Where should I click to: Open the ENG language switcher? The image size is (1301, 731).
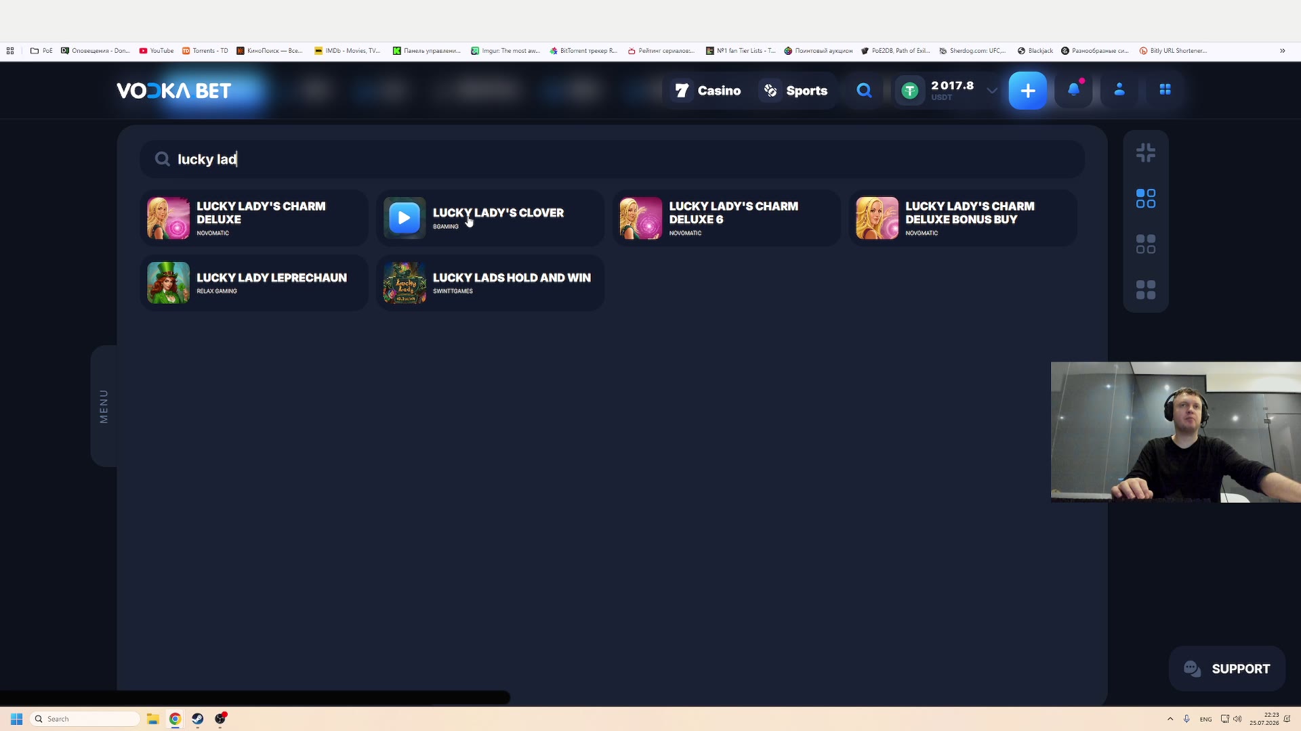point(1205,719)
